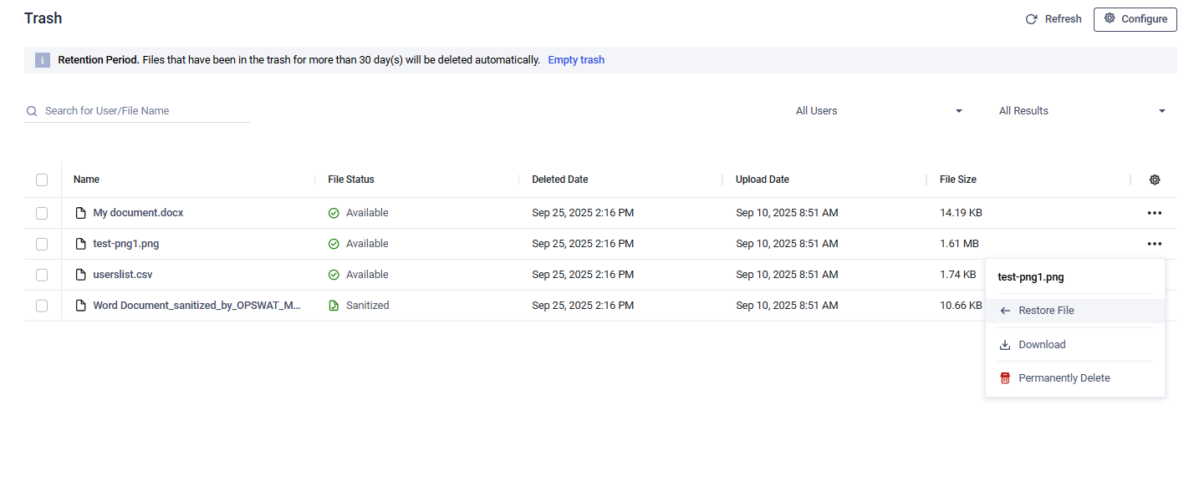The height and width of the screenshot is (491, 1199).
Task: Open the All Results filter dropdown
Action: (1082, 111)
